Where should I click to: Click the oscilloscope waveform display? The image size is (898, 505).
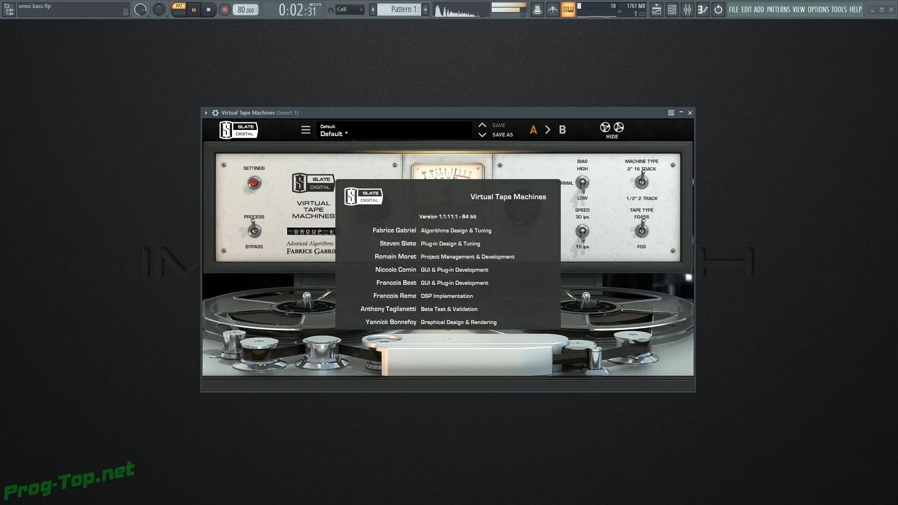pos(461,10)
